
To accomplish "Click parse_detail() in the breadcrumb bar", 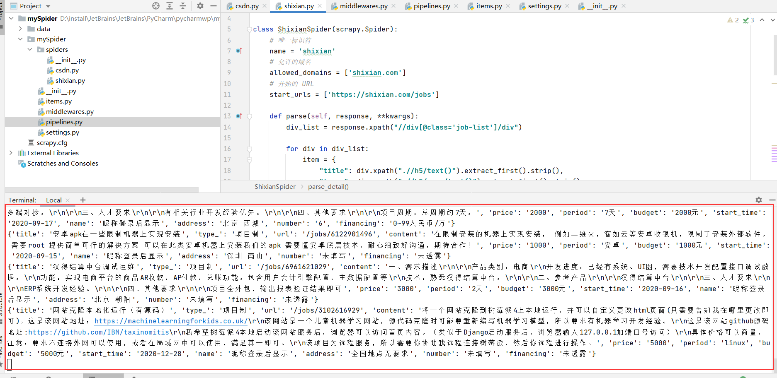I will (328, 186).
